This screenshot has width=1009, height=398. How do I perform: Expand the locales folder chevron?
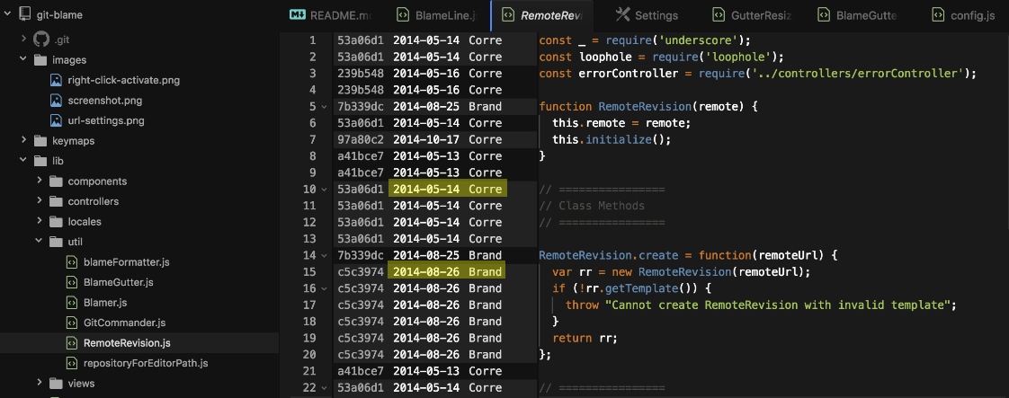(39, 221)
